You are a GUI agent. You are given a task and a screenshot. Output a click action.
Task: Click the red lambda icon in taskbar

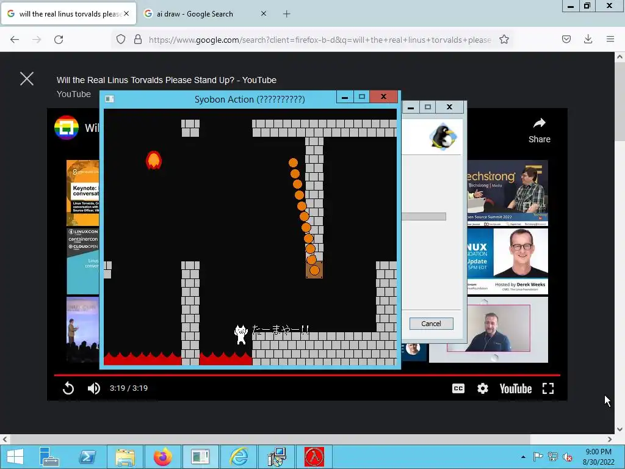pyautogui.click(x=314, y=457)
